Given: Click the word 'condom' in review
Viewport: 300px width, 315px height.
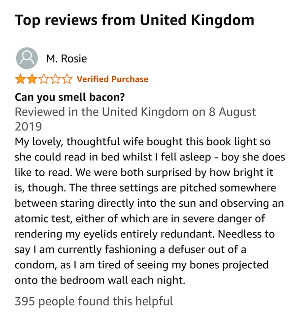Looking at the screenshot, I should coord(35,265).
